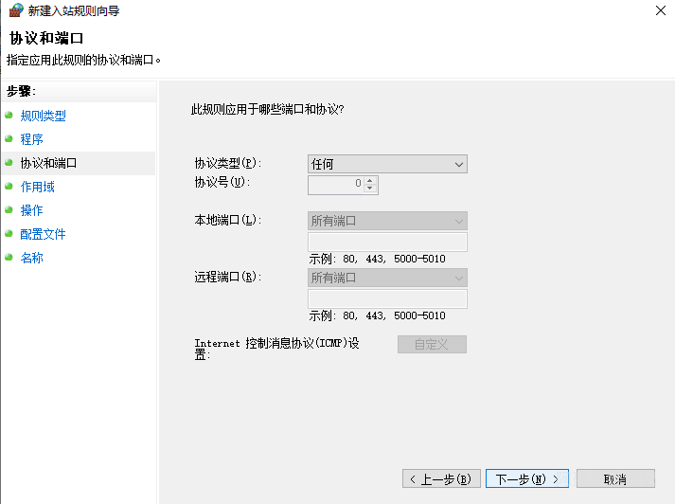
Task: Click the example text under remote port
Action: [377, 315]
